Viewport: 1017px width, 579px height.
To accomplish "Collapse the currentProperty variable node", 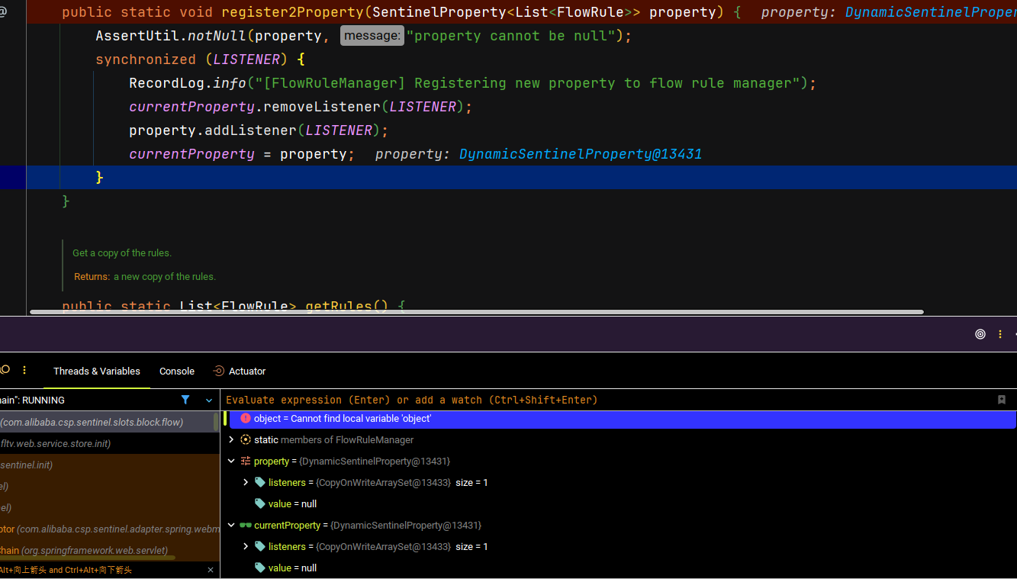I will (x=231, y=525).
